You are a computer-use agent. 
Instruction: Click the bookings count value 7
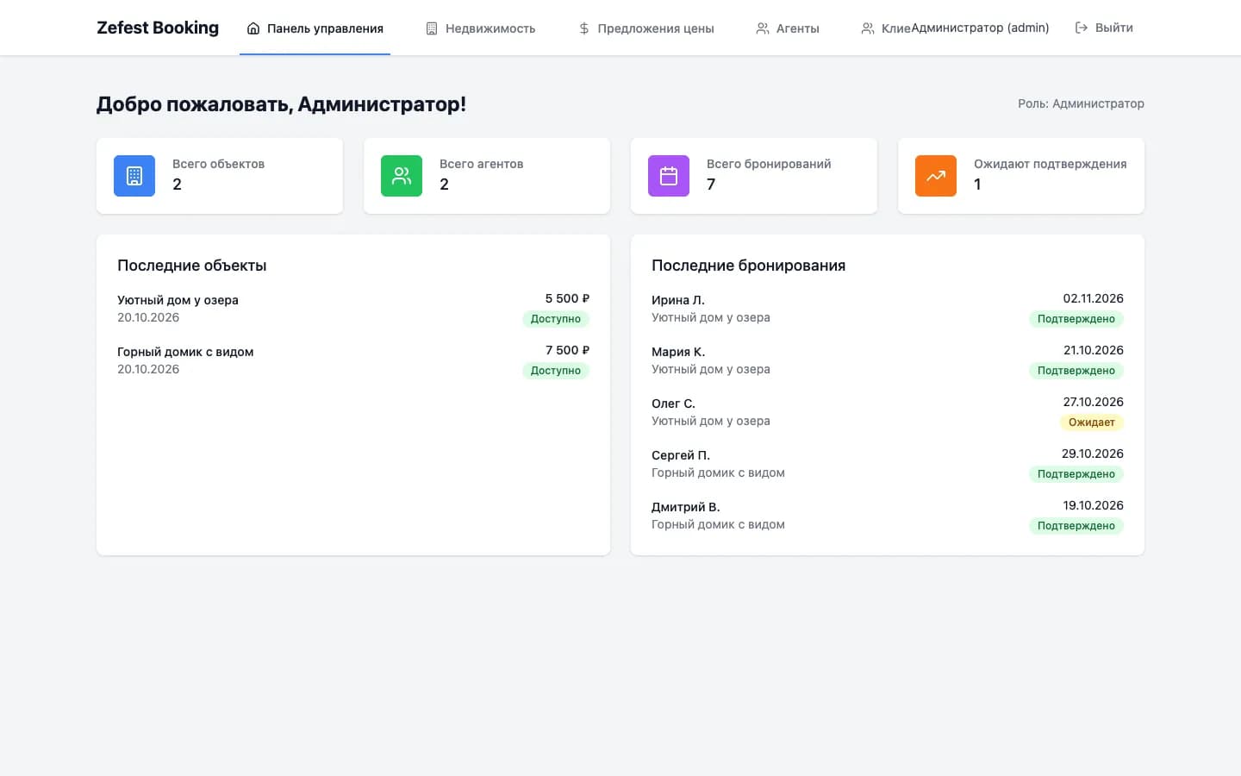[x=711, y=185]
